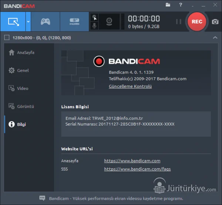Screen dimensions: 222x205
Task: Click Serial Numarası license line
Action: click(x=120, y=124)
